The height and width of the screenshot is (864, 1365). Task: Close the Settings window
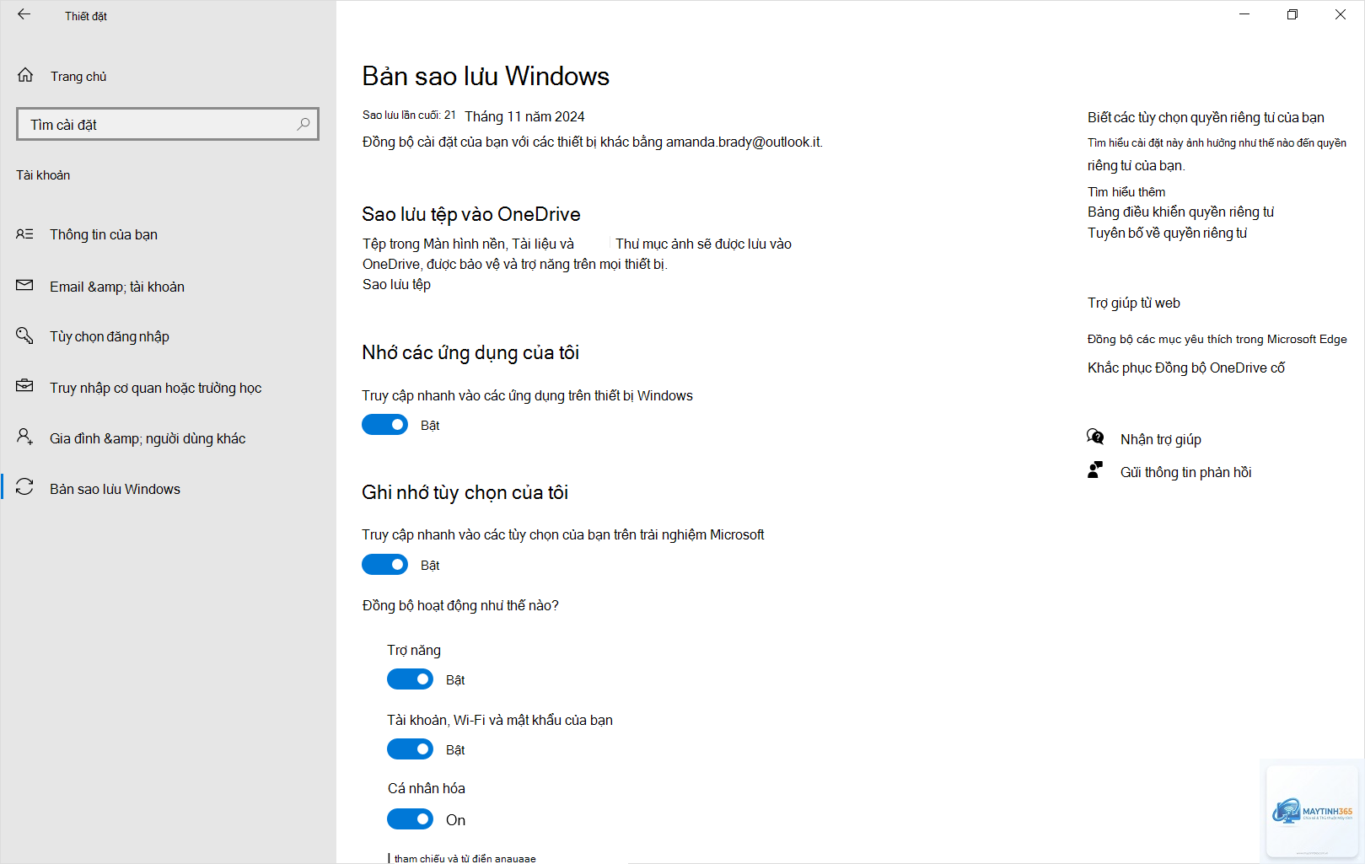pyautogui.click(x=1341, y=14)
